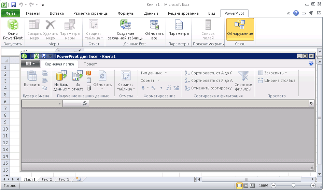Switch to Page Layout view in status bar
The image size is (323, 190).
[246, 186]
